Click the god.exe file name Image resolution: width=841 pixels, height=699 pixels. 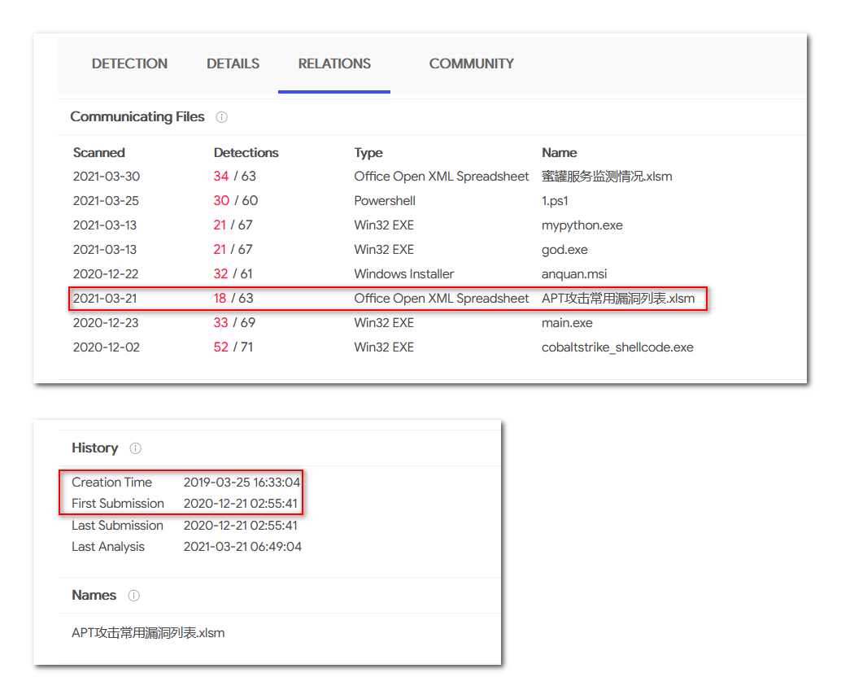(564, 250)
